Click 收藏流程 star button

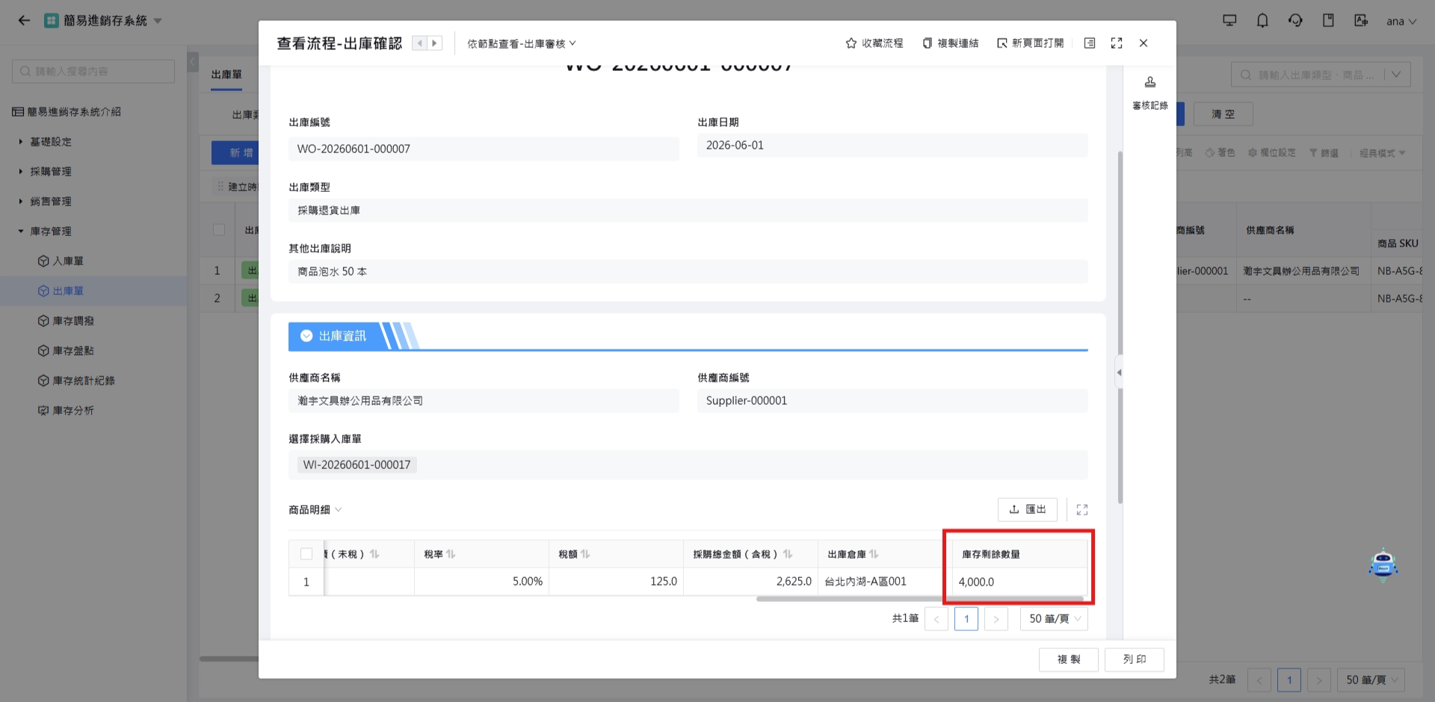click(x=874, y=43)
